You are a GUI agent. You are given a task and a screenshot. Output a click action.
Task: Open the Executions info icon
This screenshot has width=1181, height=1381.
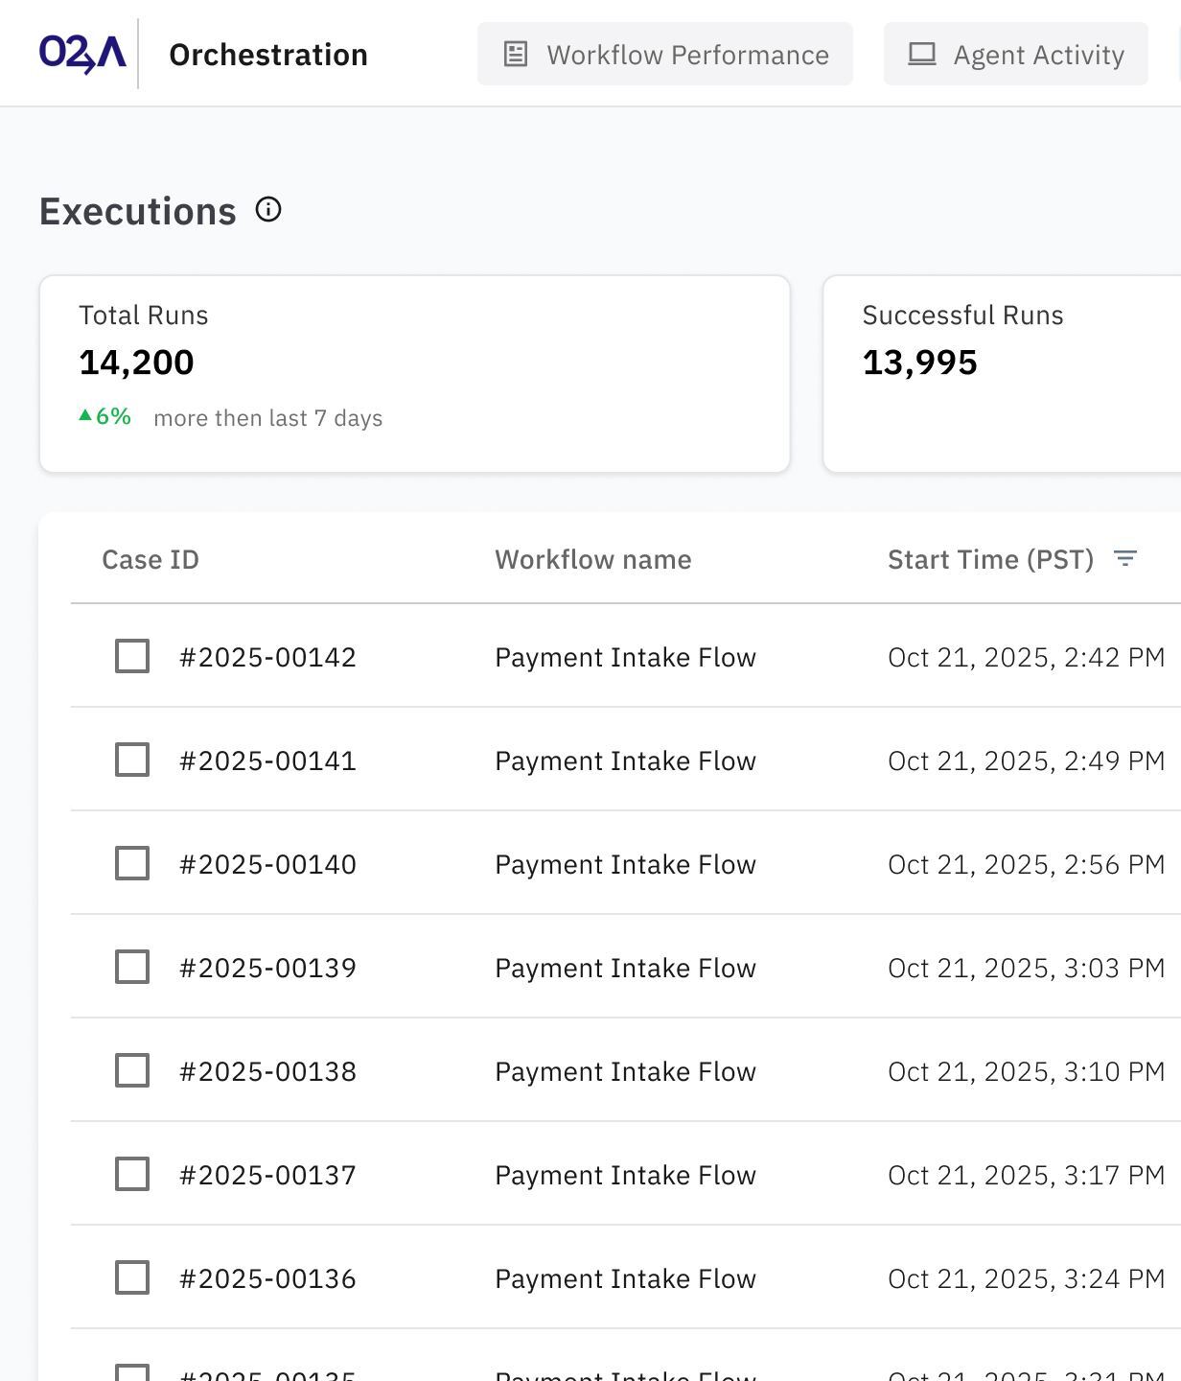(268, 210)
